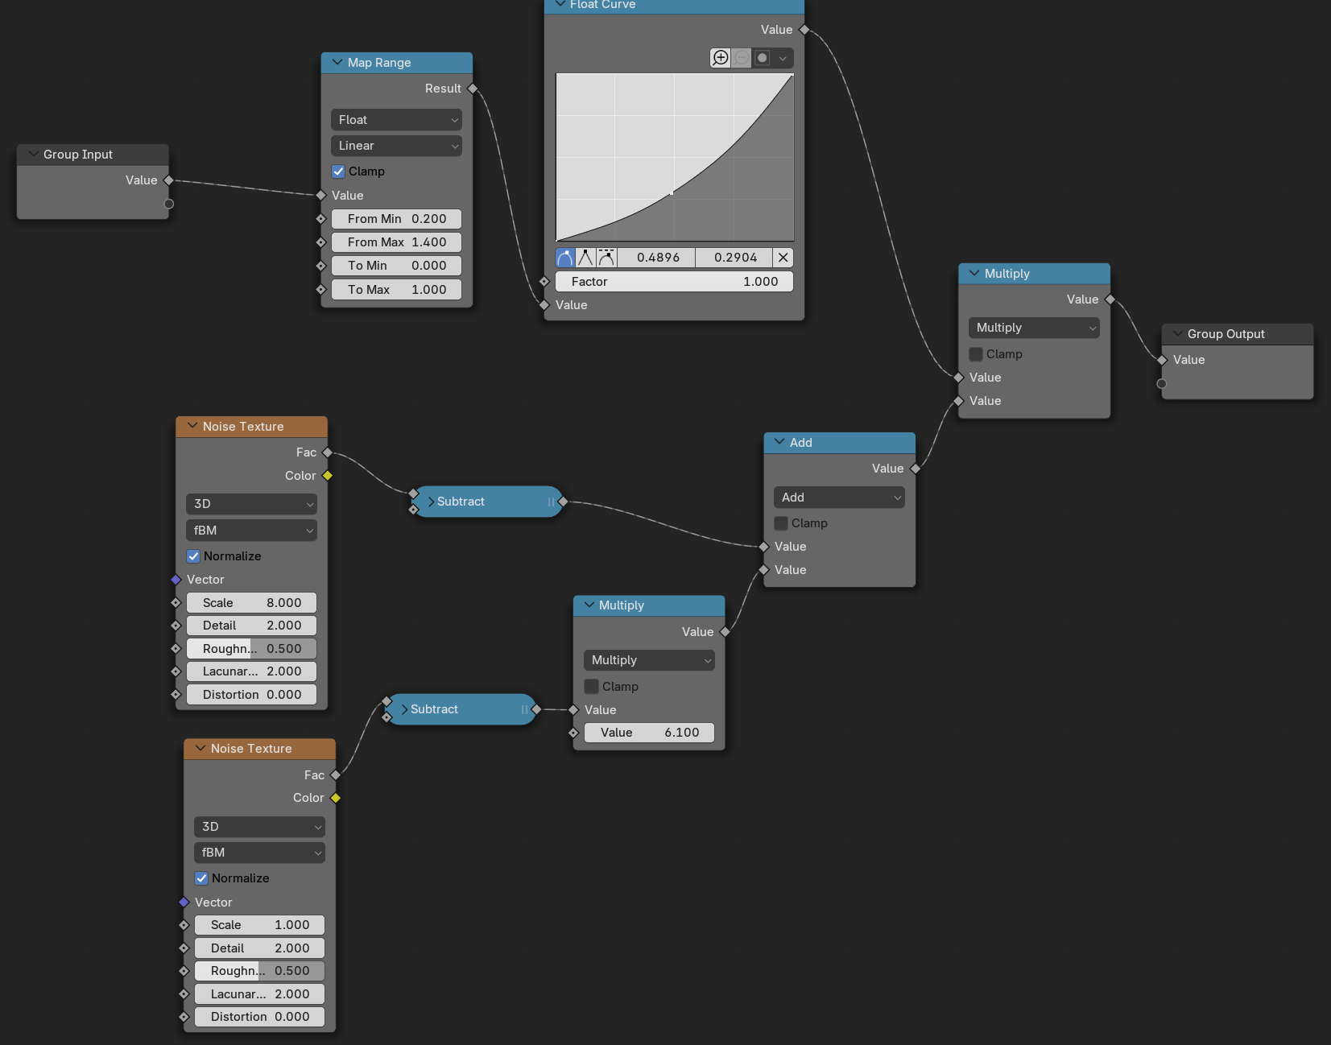Open the curve tools dropdown arrow

point(783,58)
